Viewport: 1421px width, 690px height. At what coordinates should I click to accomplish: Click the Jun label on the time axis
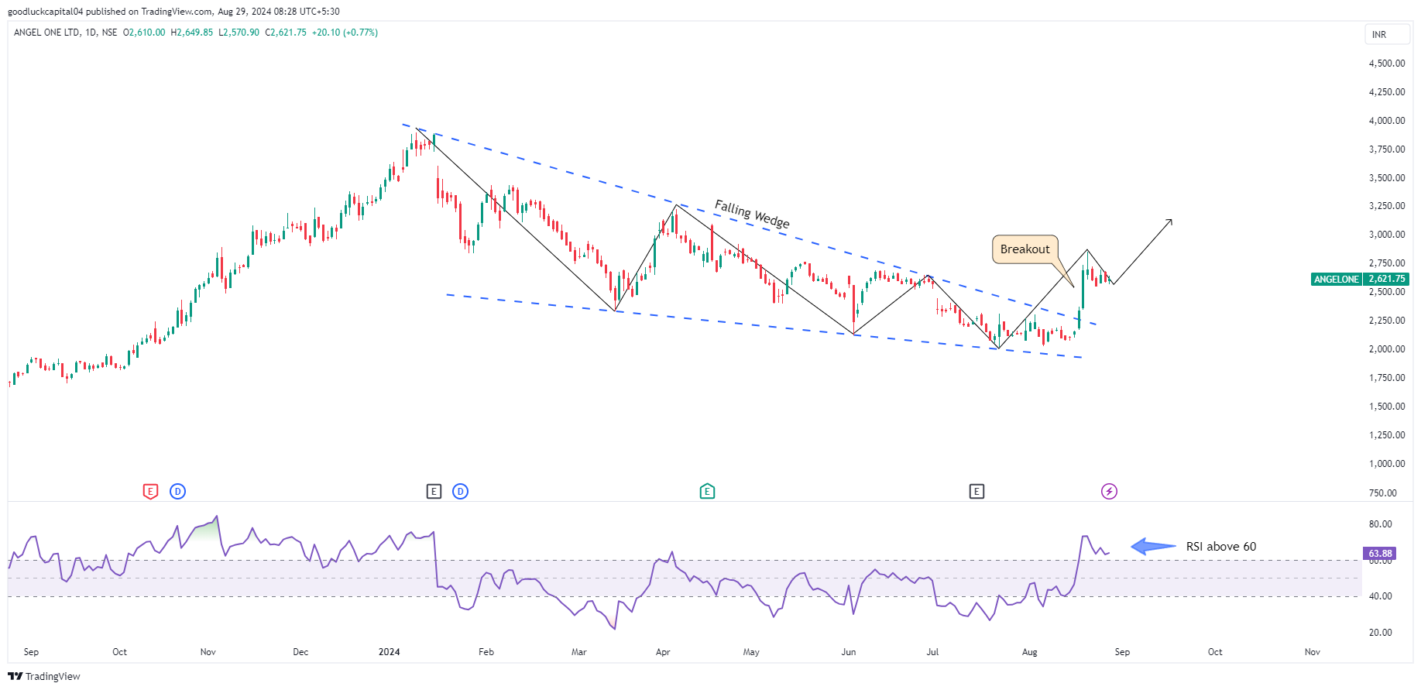(849, 652)
